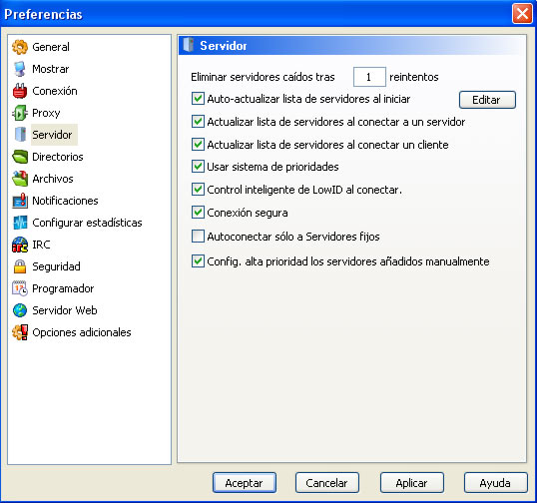Viewport: 537px width, 503px height.
Task: Open the General preferences gear icon
Action: (x=20, y=47)
